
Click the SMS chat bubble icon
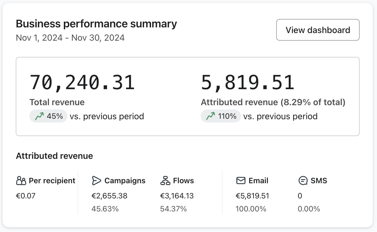tap(303, 181)
